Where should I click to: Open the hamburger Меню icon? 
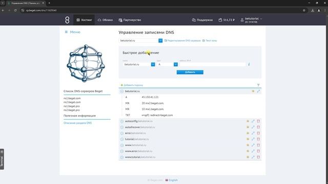coord(66,32)
